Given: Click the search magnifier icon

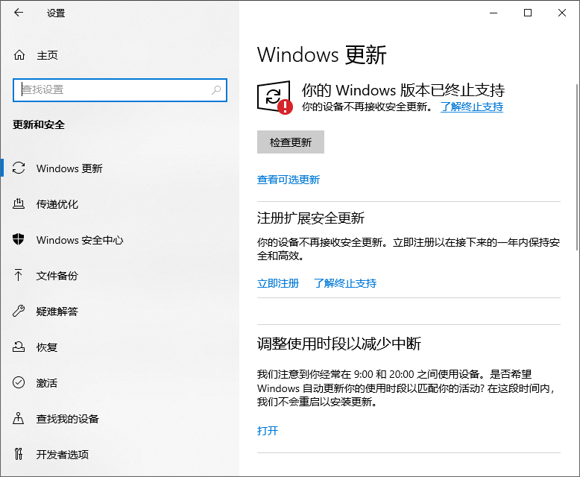Looking at the screenshot, I should (x=216, y=90).
